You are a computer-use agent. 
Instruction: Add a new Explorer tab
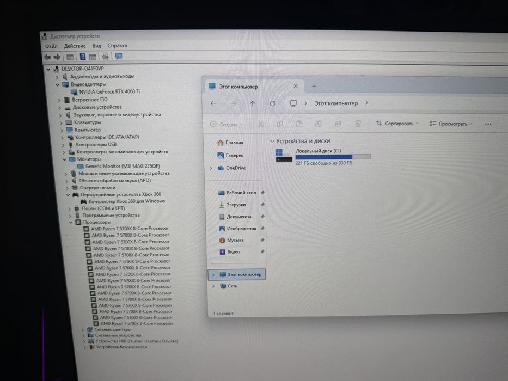tap(314, 86)
